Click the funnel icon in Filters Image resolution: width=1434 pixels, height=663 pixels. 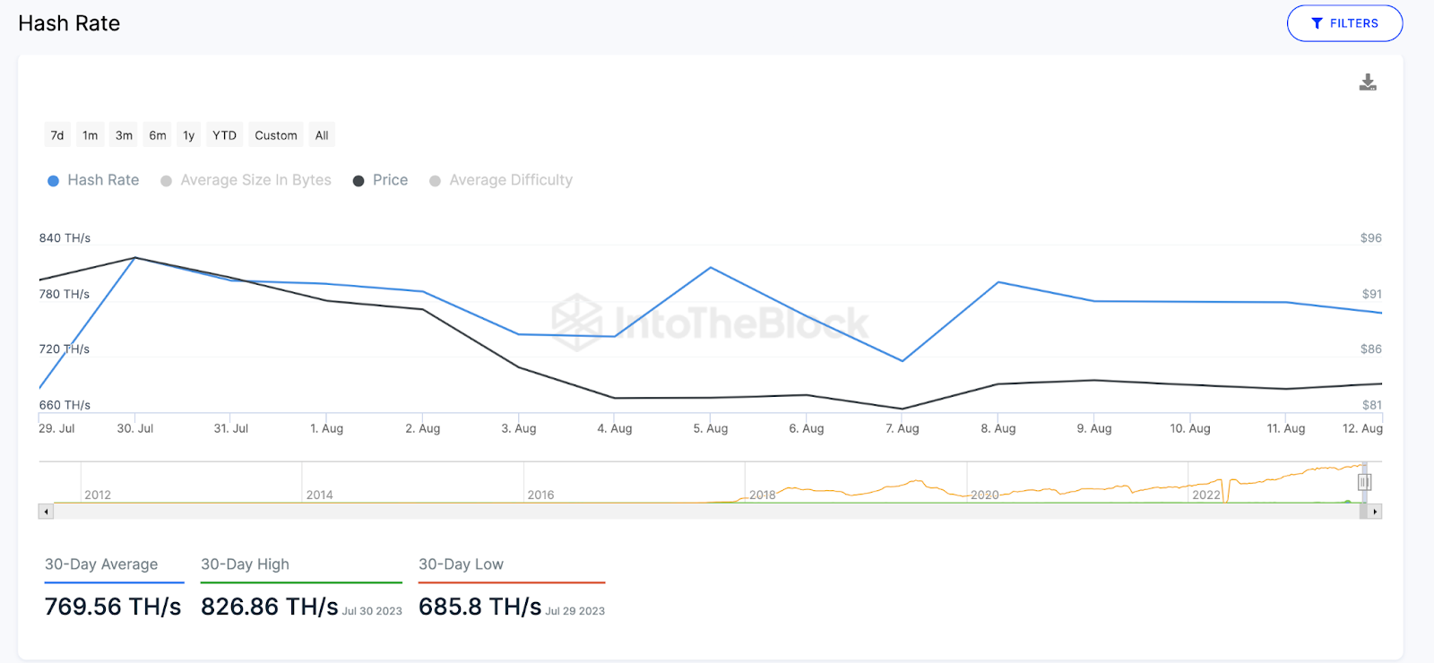[1317, 23]
